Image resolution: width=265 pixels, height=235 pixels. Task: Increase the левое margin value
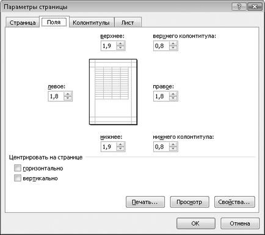pos(68,94)
